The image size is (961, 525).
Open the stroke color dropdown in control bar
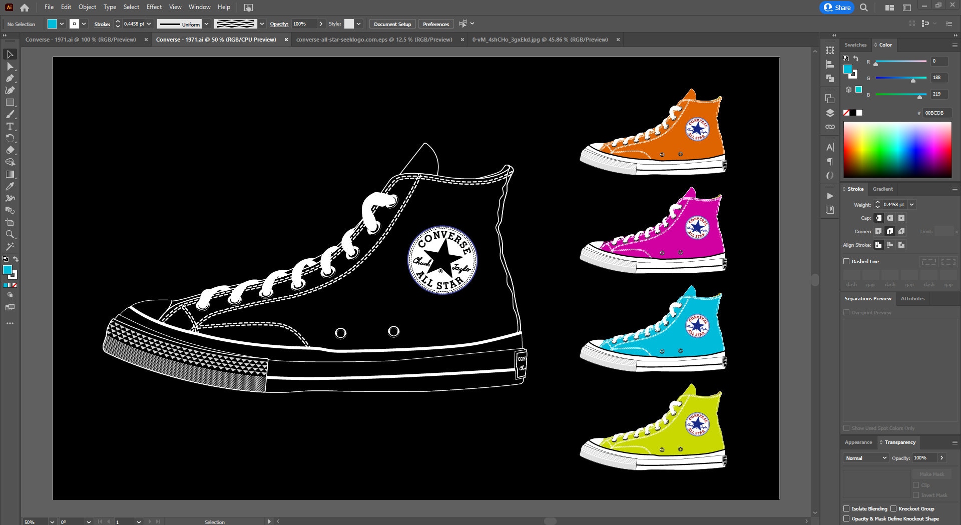point(84,24)
